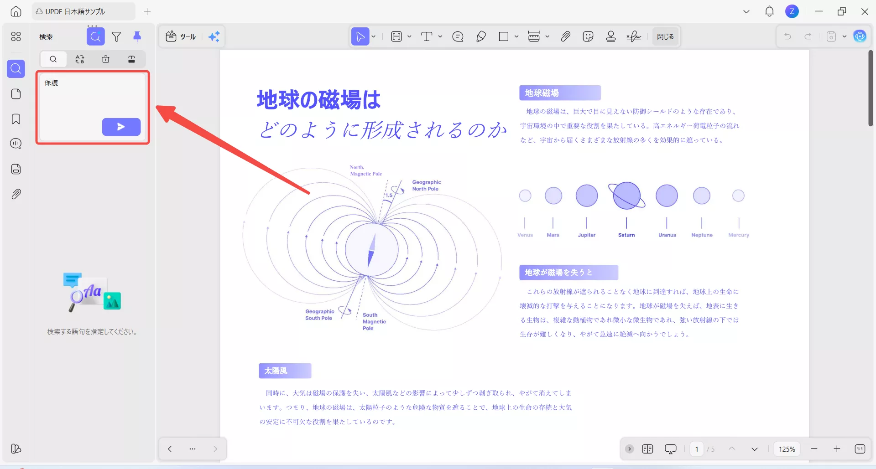Screen dimensions: 876x469
Task: Expand the heading style dropdown
Action: click(x=409, y=36)
